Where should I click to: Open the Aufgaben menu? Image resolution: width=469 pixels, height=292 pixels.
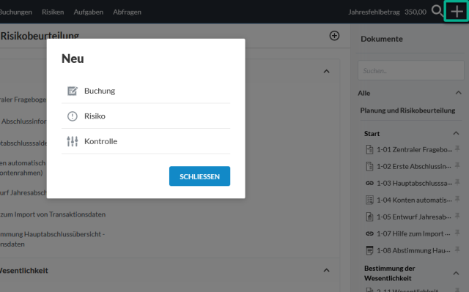[x=88, y=12]
